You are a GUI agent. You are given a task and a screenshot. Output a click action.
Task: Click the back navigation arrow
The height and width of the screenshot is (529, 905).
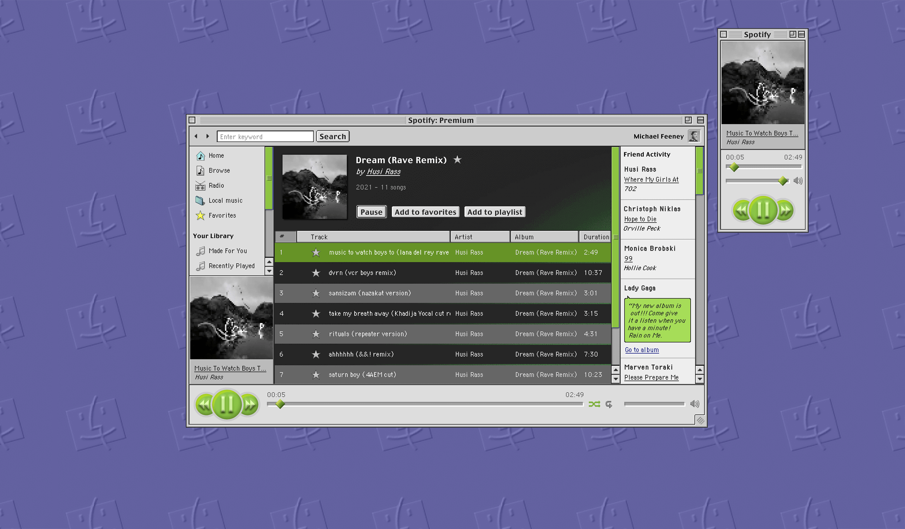tap(196, 136)
